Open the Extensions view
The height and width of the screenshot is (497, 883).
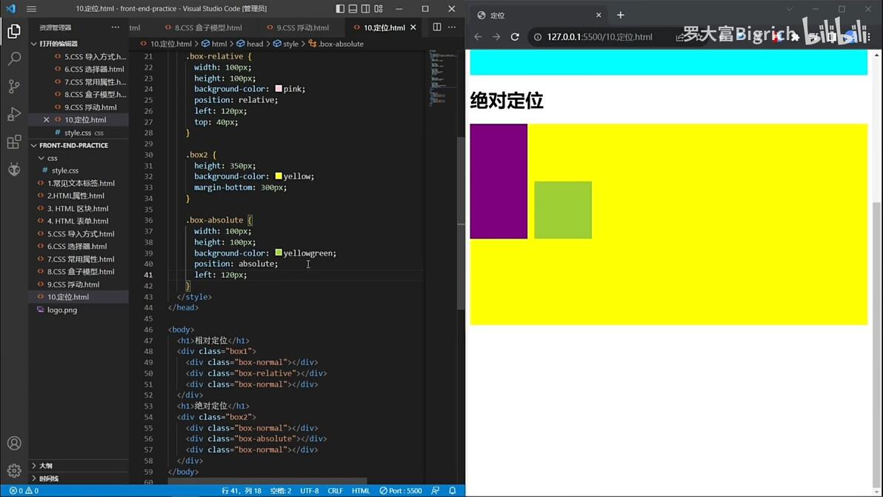14,141
